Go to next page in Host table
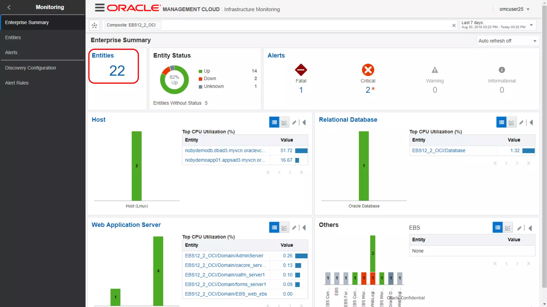 point(290,172)
